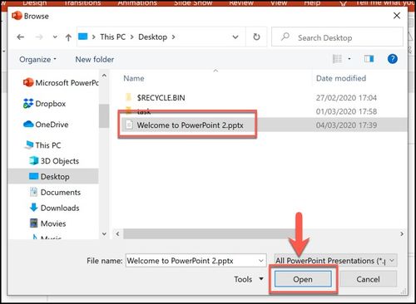Viewport: 416px width, 304px height.
Task: Click the Cancel button
Action: tap(368, 279)
